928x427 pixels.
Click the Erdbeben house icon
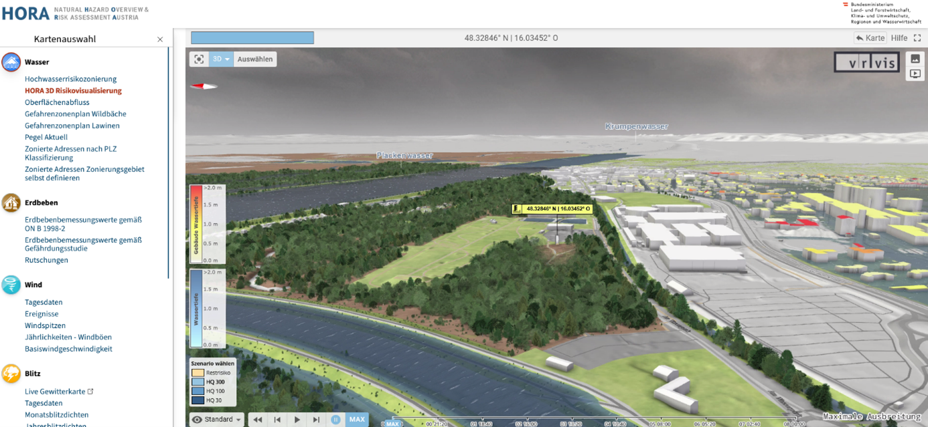[x=11, y=202]
